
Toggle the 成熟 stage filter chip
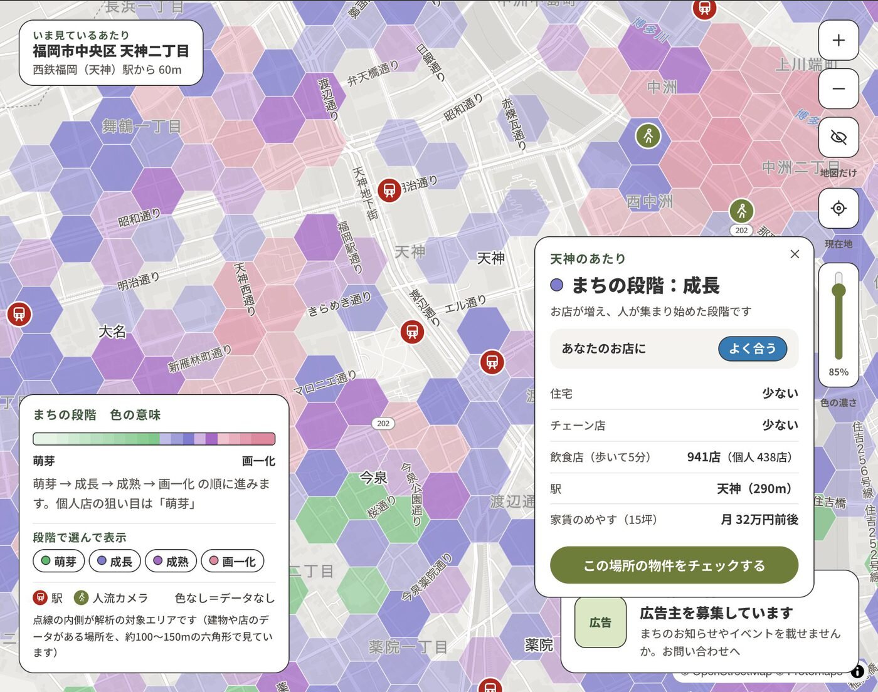[x=171, y=561]
